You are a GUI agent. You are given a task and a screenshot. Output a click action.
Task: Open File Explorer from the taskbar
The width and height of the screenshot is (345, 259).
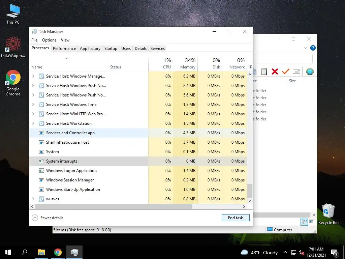41,252
